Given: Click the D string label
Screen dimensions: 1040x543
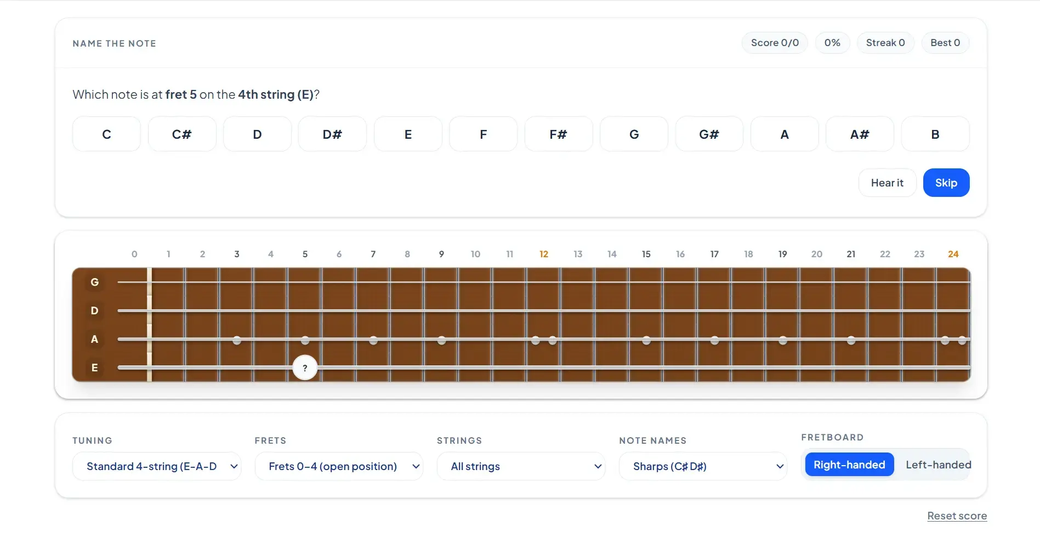Looking at the screenshot, I should coord(94,310).
